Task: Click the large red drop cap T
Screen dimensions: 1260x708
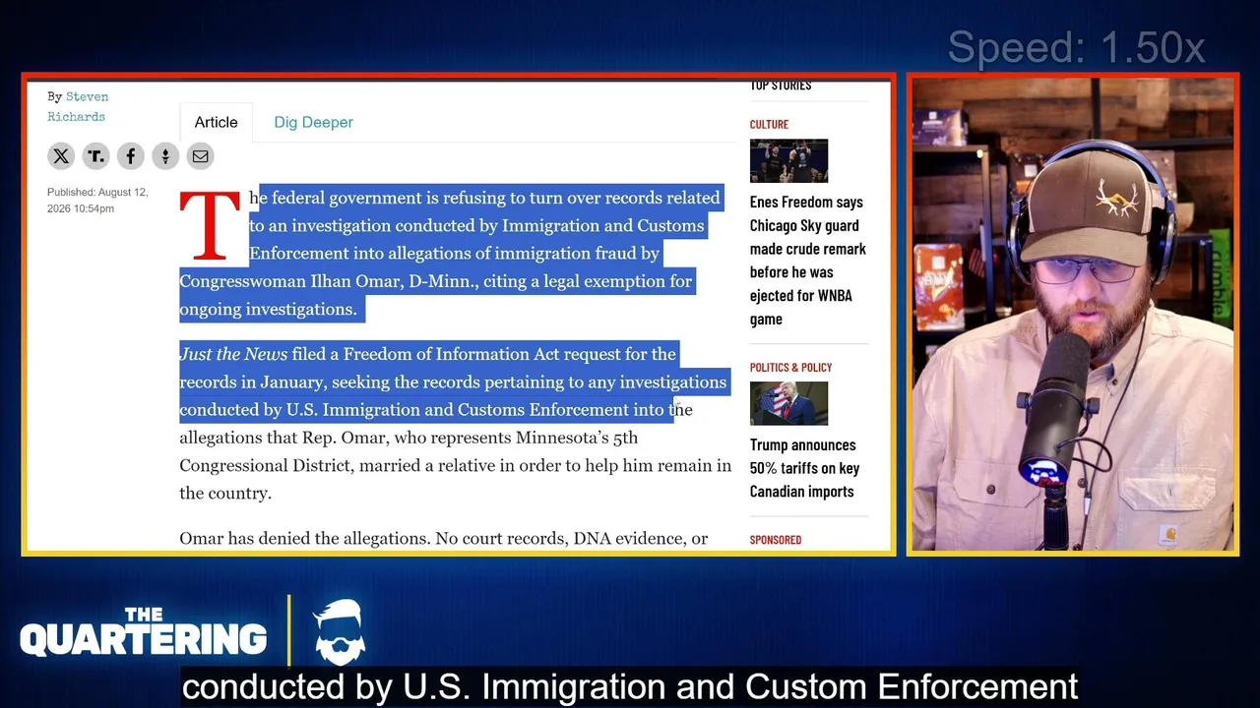Action: (x=210, y=226)
